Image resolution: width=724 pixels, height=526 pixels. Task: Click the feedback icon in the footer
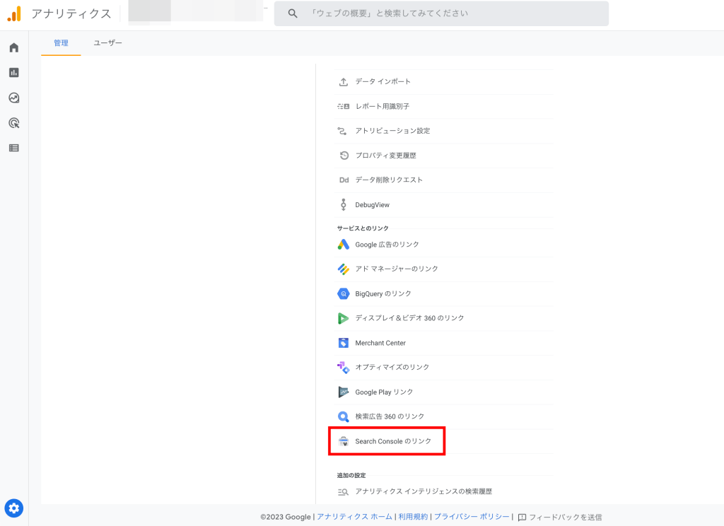click(522, 518)
